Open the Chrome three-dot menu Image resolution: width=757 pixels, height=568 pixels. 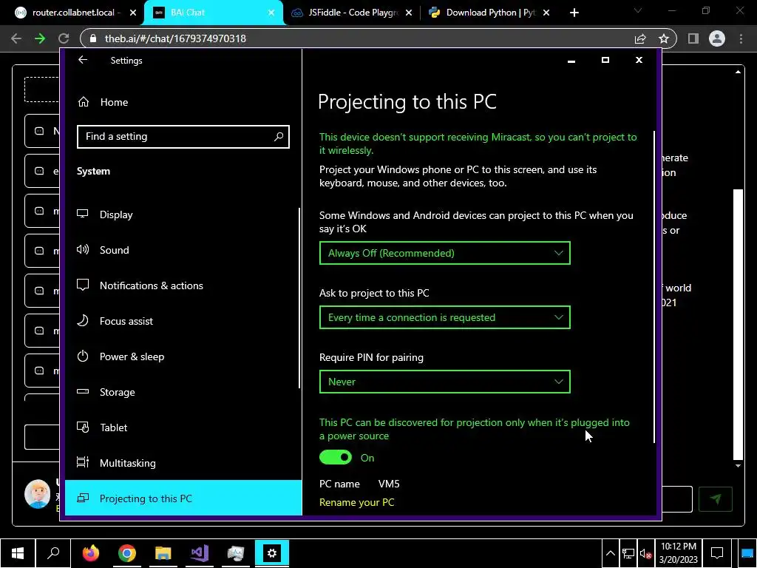tap(741, 38)
